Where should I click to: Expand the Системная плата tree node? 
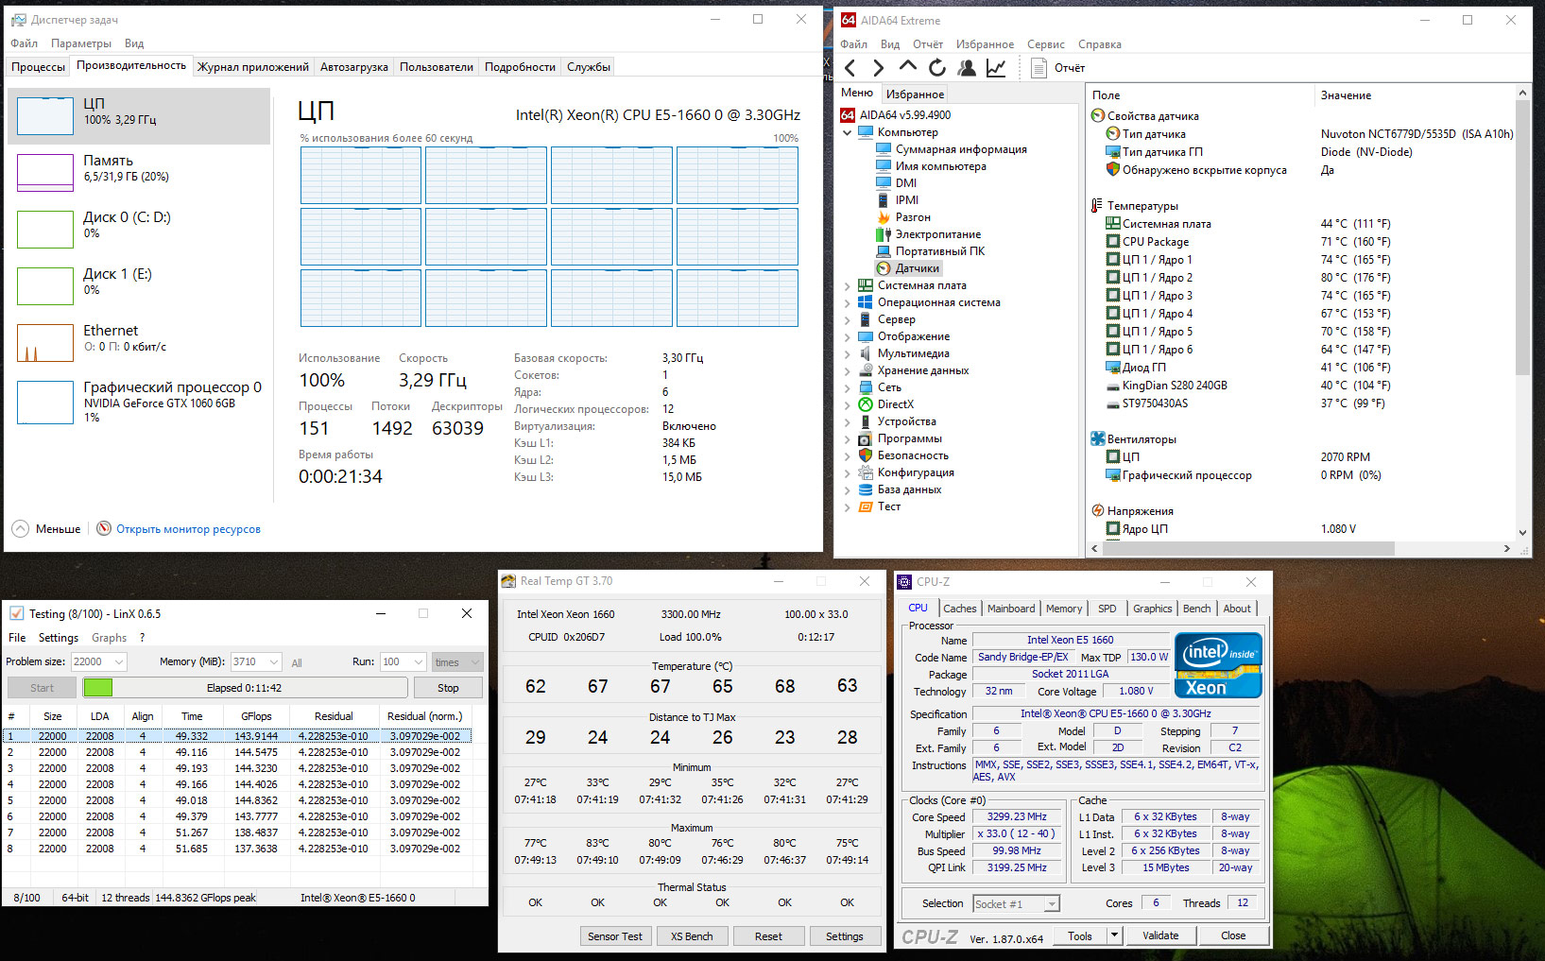click(x=848, y=285)
